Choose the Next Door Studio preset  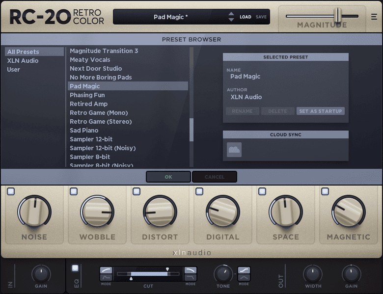pyautogui.click(x=128, y=68)
